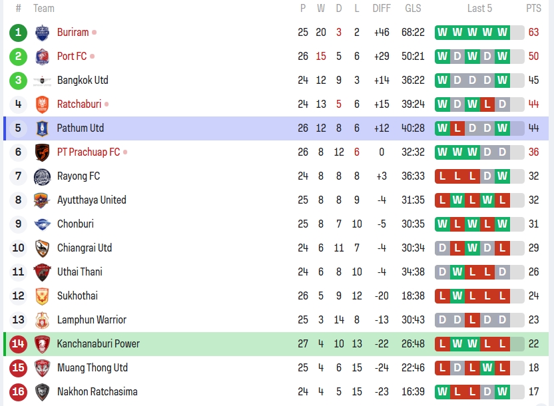This screenshot has width=554, height=406.
Task: Click the live indicator dot beside Port FC
Action: tap(92, 57)
